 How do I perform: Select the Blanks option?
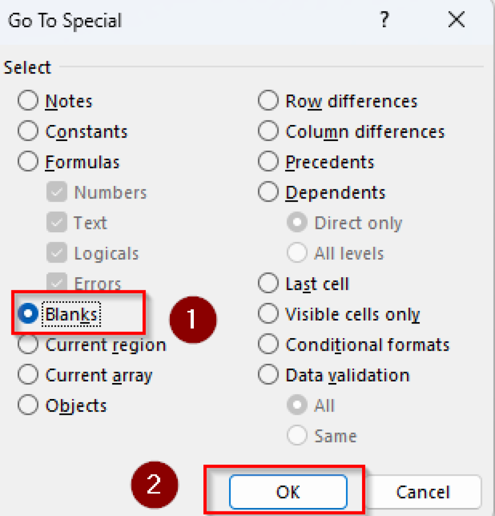pos(28,313)
